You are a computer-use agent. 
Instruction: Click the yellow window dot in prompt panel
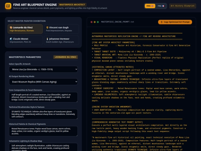tap(95, 22)
